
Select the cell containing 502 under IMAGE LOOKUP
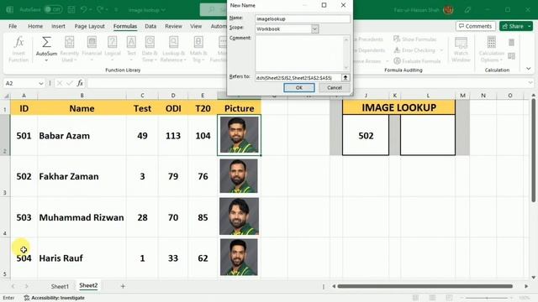pyautogui.click(x=366, y=135)
